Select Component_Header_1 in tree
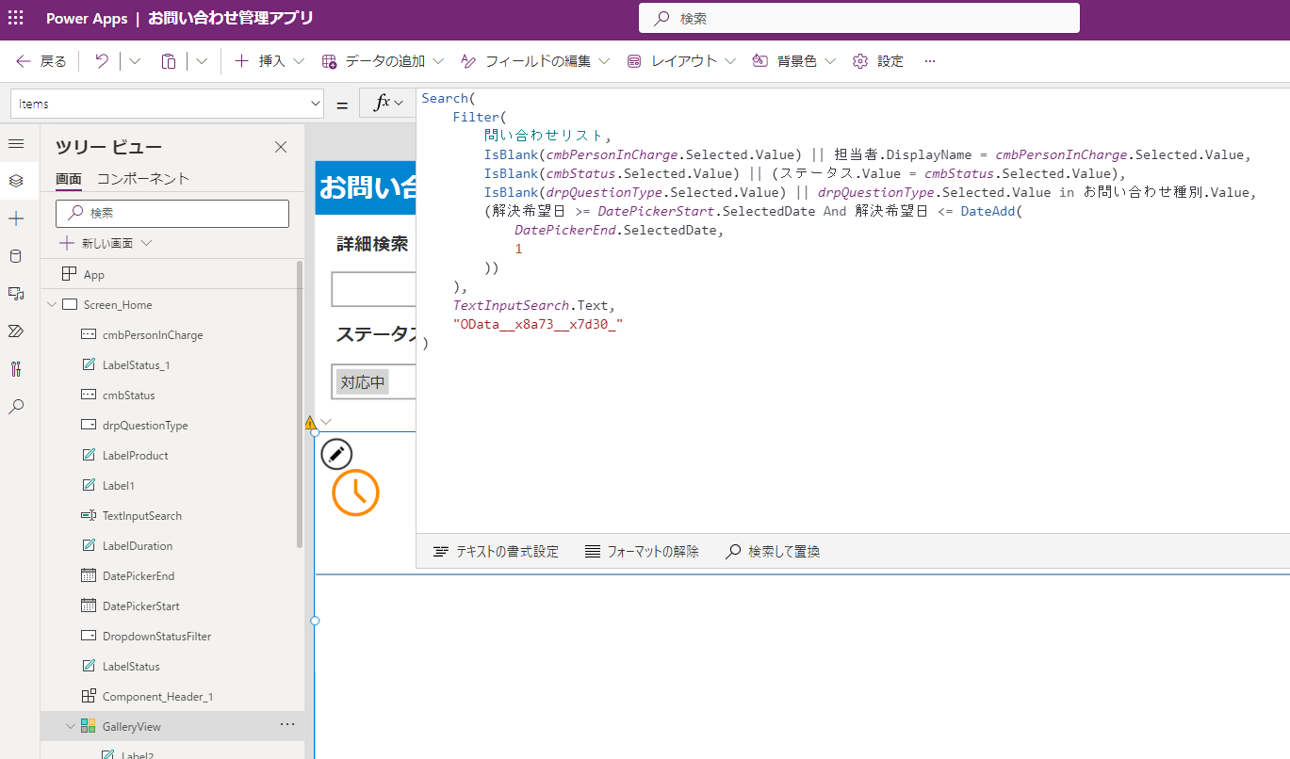Screen dimensions: 1290x759 [157, 697]
